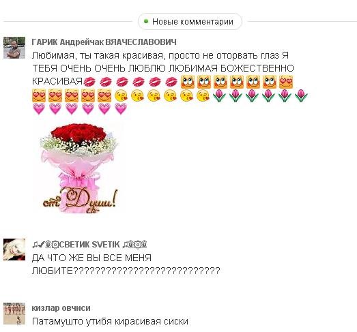Open the rose bouquet от Души image
This screenshot has height=332, width=357.
click(79, 168)
